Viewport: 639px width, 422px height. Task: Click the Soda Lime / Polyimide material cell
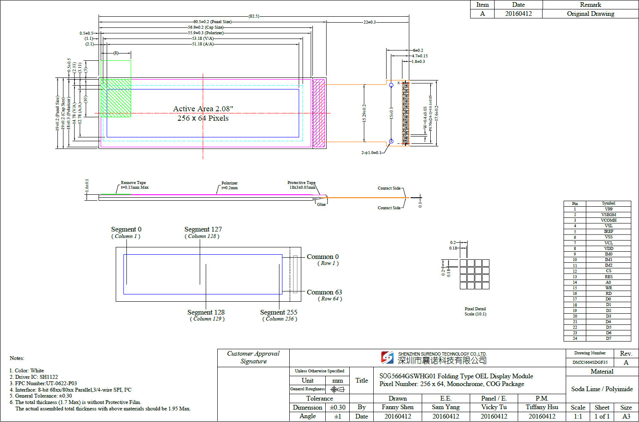pyautogui.click(x=602, y=389)
